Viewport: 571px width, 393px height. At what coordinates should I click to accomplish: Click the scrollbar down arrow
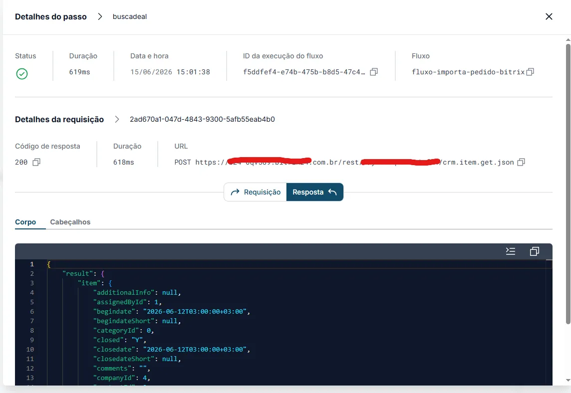[x=568, y=380]
